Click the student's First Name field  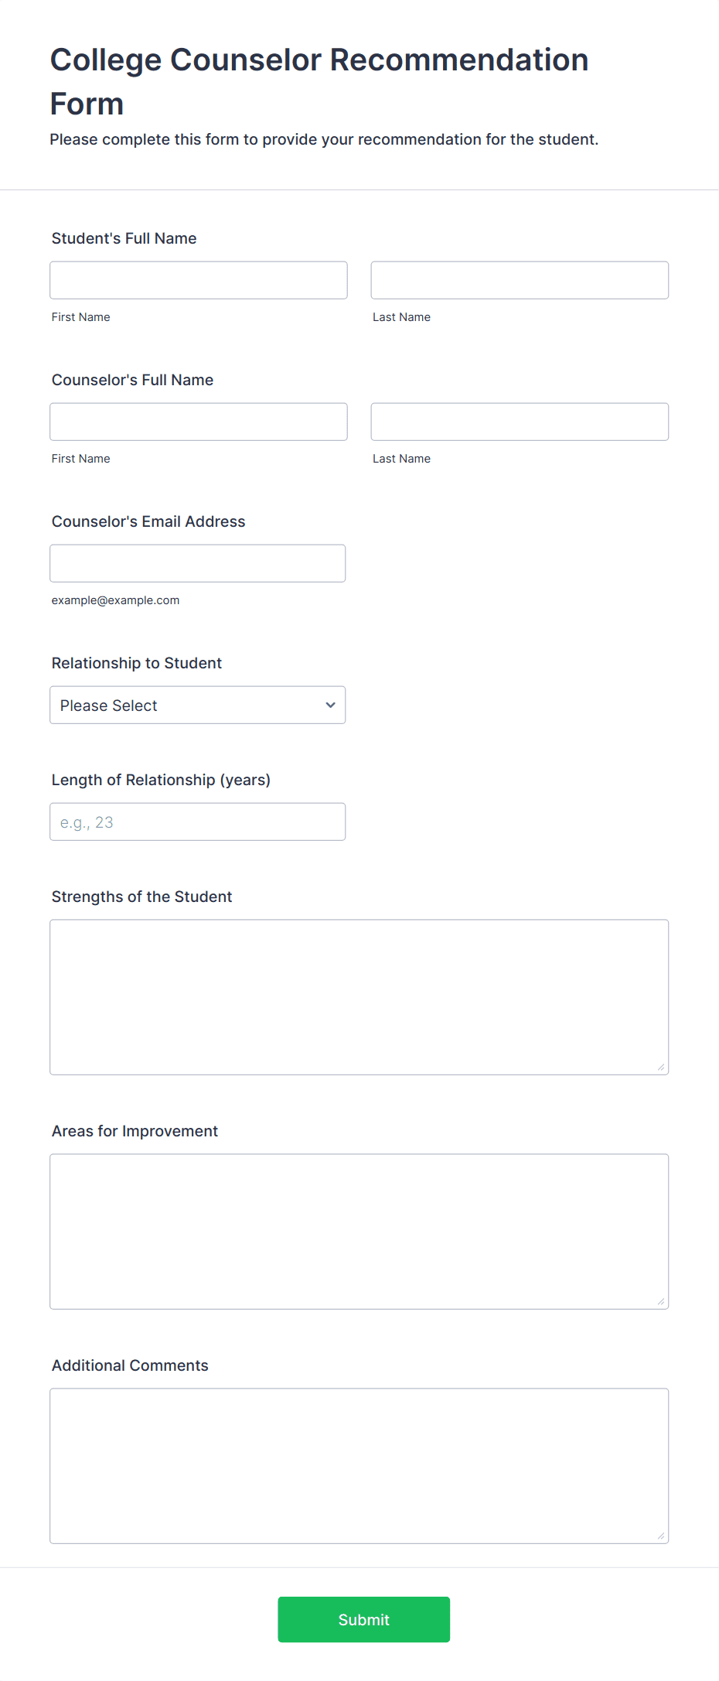[199, 280]
